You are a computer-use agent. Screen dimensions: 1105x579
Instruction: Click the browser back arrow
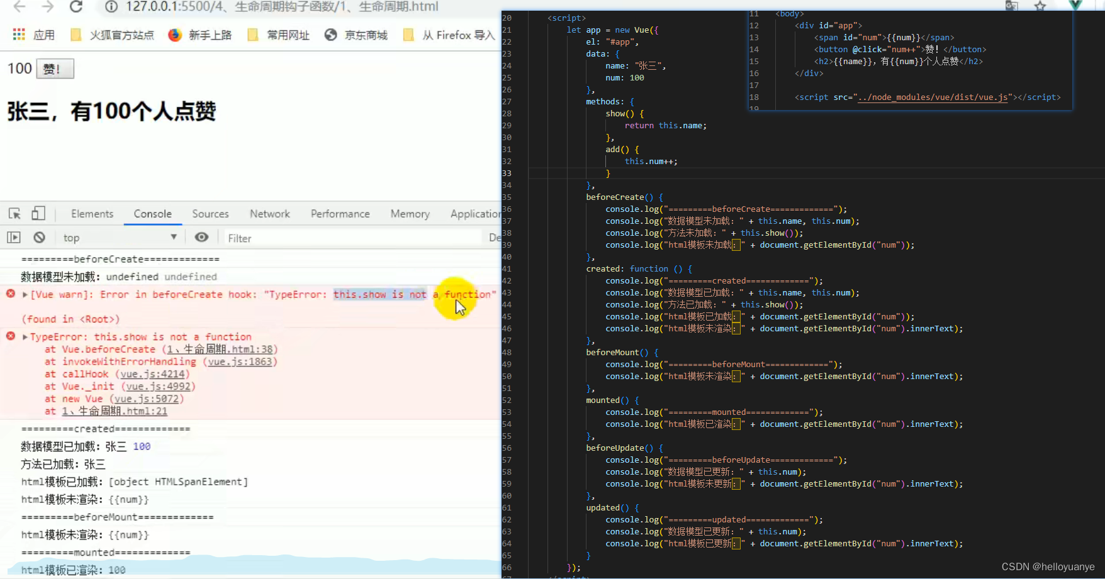pos(20,7)
